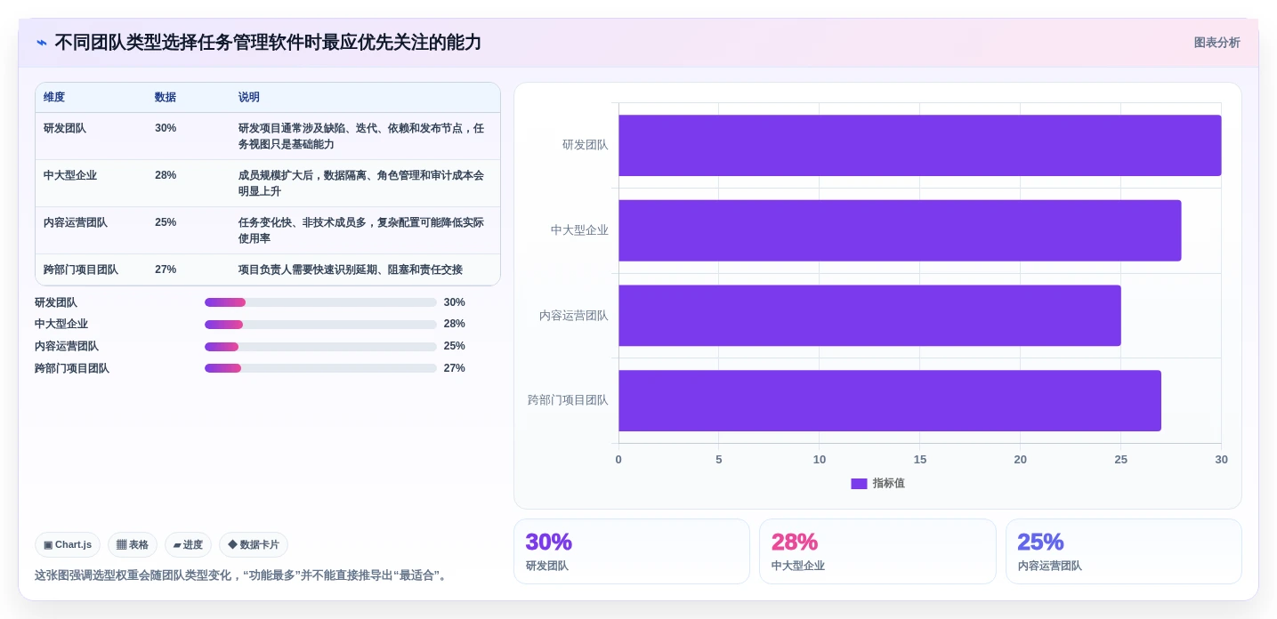Click the footer note starting 这张图强调选型权重
This screenshot has height=619, width=1277.
click(x=243, y=575)
